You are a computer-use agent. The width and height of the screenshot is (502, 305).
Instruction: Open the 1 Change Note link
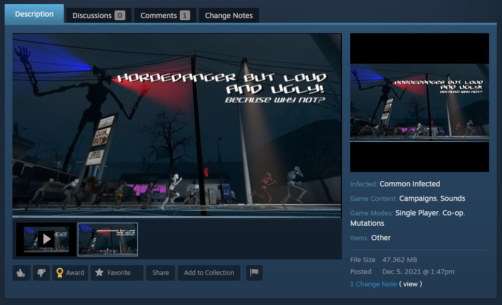[374, 284]
